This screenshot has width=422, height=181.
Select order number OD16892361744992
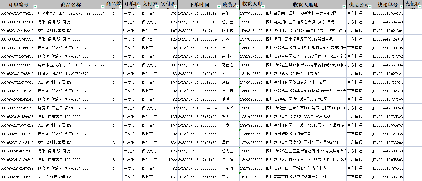[17, 177]
